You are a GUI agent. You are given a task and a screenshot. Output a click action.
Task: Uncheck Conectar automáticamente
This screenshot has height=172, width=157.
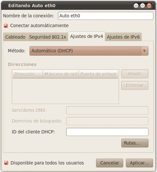coord(6,26)
